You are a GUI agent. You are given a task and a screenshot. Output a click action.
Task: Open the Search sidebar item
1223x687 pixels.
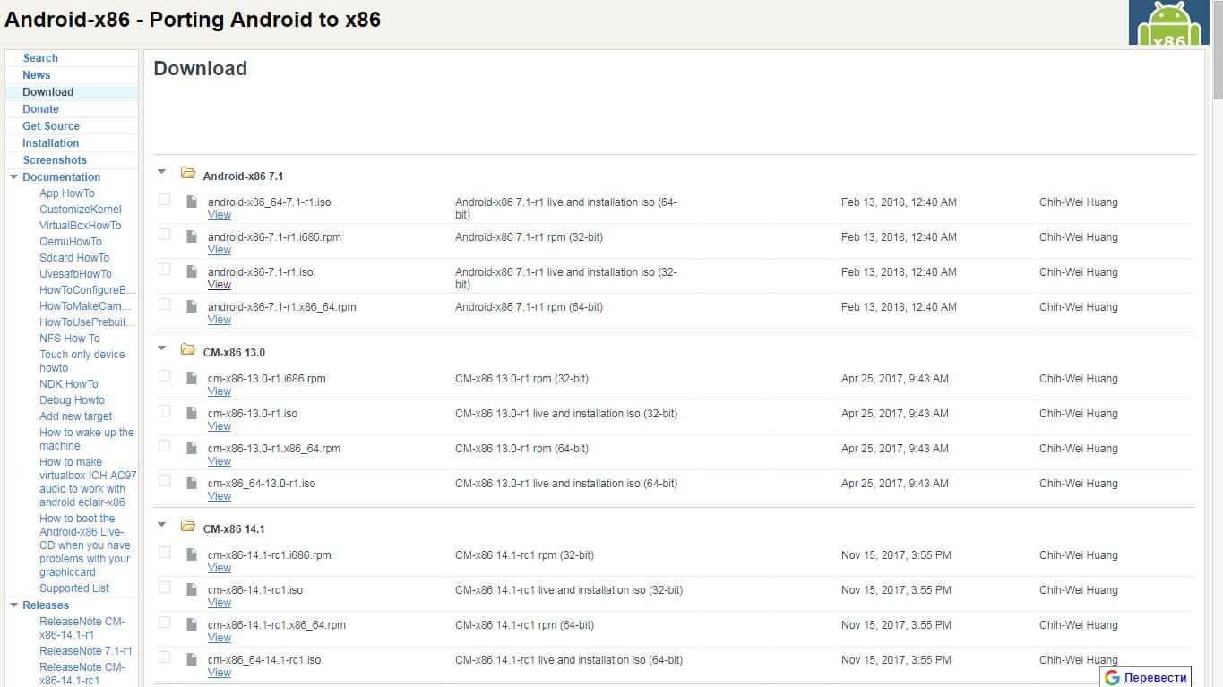click(x=40, y=58)
